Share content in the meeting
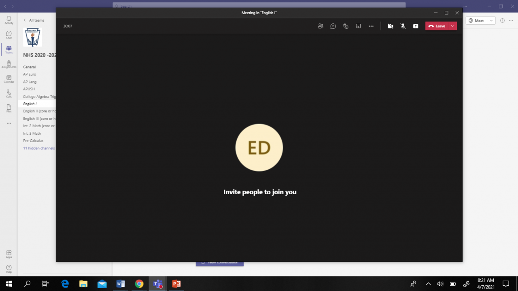Viewport: 518px width, 291px height. pyautogui.click(x=416, y=26)
